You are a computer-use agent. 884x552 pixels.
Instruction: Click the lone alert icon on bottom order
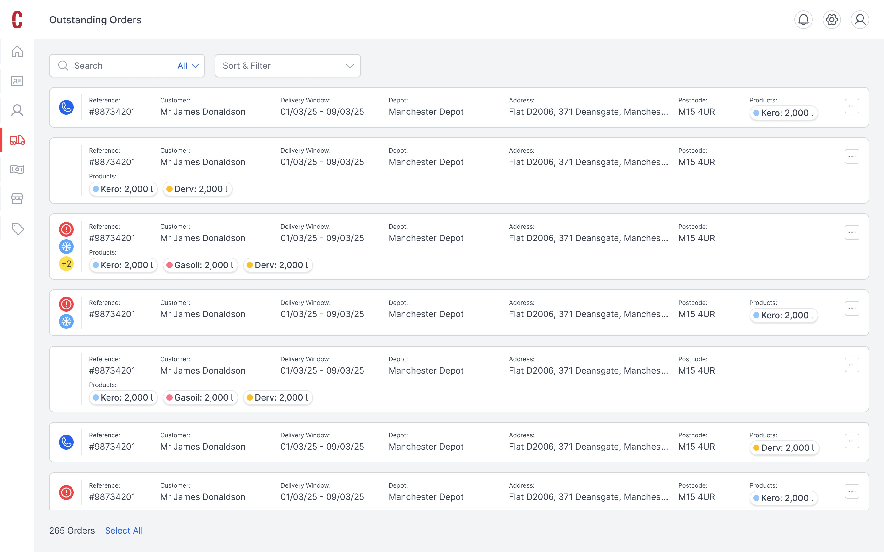[x=66, y=493]
